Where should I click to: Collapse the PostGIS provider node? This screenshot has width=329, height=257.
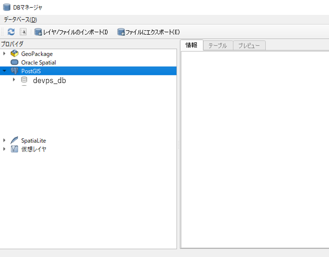point(5,71)
